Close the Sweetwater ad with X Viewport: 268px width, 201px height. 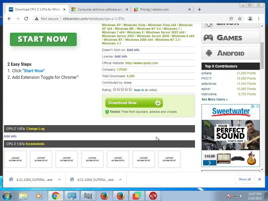click(258, 107)
